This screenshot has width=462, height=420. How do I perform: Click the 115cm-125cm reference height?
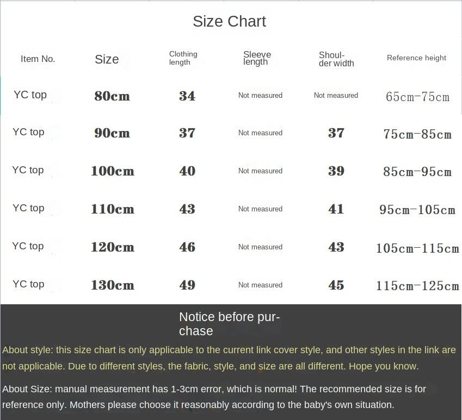tap(417, 286)
